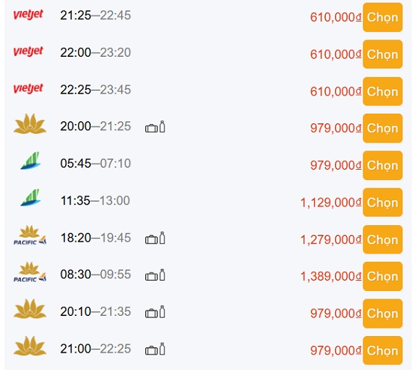Screen dimensions: 415x370
Task: Click the Vietnam Airlines lotus logo on the 20:00 flight
Action: [30, 123]
